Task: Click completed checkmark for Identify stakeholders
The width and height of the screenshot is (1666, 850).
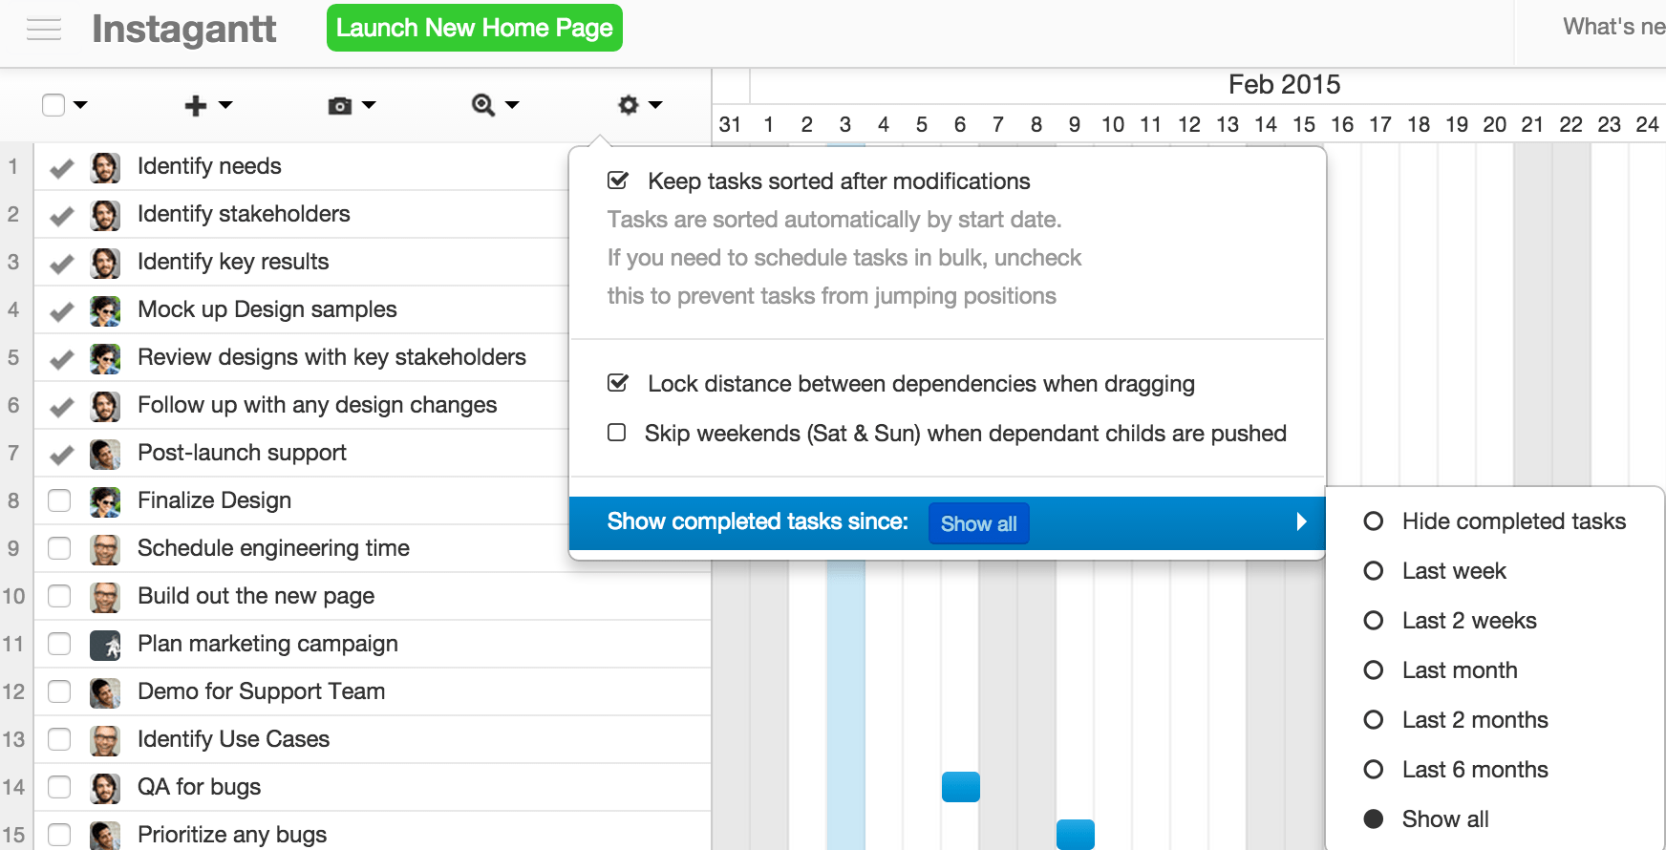Action: pos(62,216)
